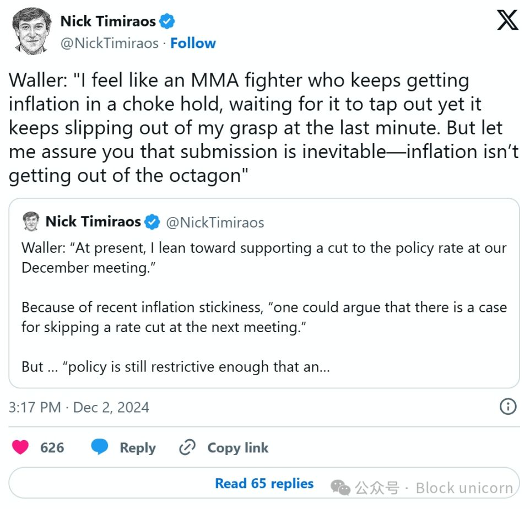This screenshot has width=530, height=509.
Task: Click the verified badge beside the top author name
Action: tap(167, 21)
